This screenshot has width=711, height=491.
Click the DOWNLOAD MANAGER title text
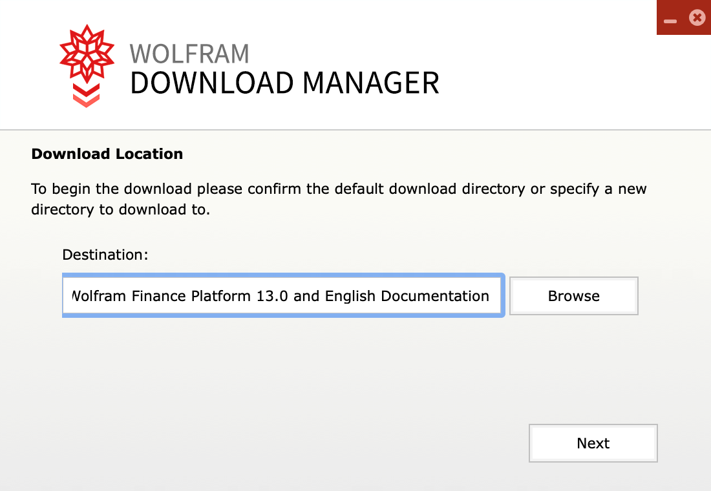click(285, 83)
